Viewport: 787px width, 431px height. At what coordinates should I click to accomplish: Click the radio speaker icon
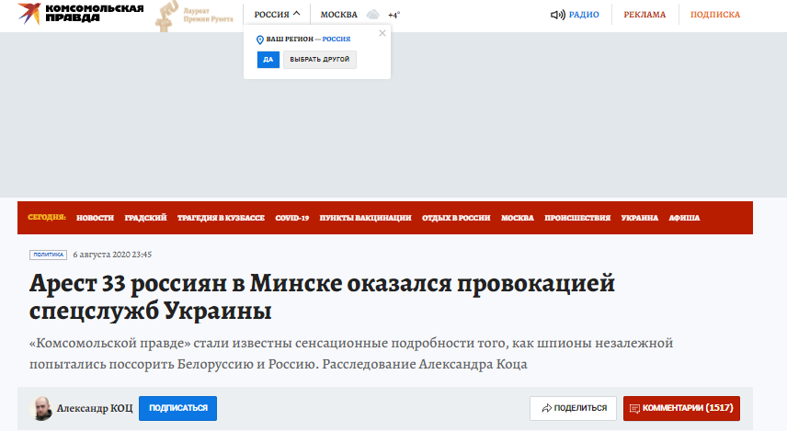pos(558,15)
